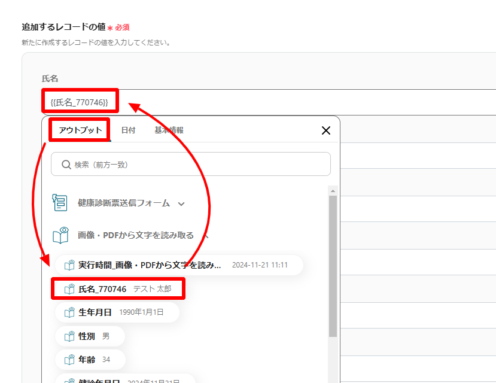496x383 pixels.
Task: Click the icon beside 年齢
Action: [x=69, y=359]
